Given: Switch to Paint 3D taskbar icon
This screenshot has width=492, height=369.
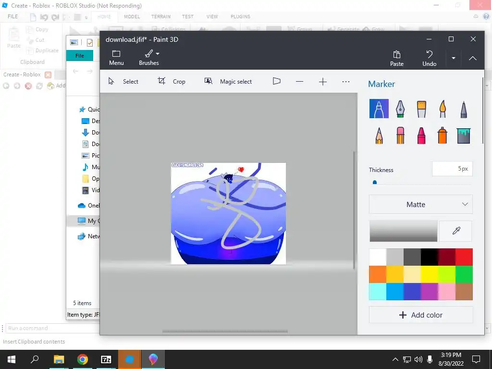Looking at the screenshot, I should [x=153, y=359].
